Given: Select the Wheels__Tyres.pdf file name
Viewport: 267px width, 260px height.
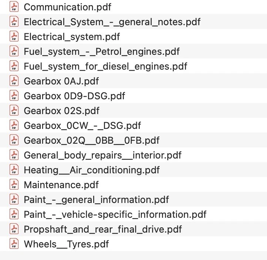Looking at the screenshot, I should (x=66, y=244).
